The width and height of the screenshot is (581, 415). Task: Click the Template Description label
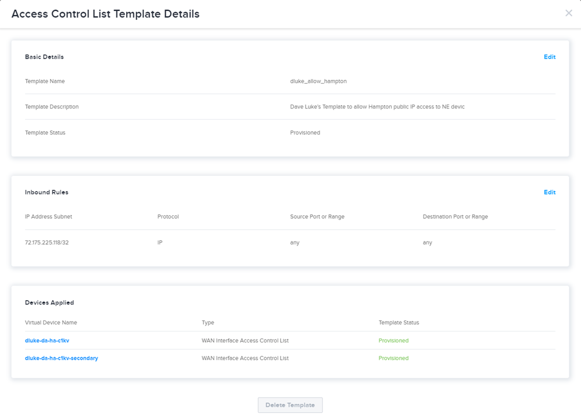tap(52, 107)
